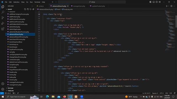Click line and column status indicator

tap(146, 93)
